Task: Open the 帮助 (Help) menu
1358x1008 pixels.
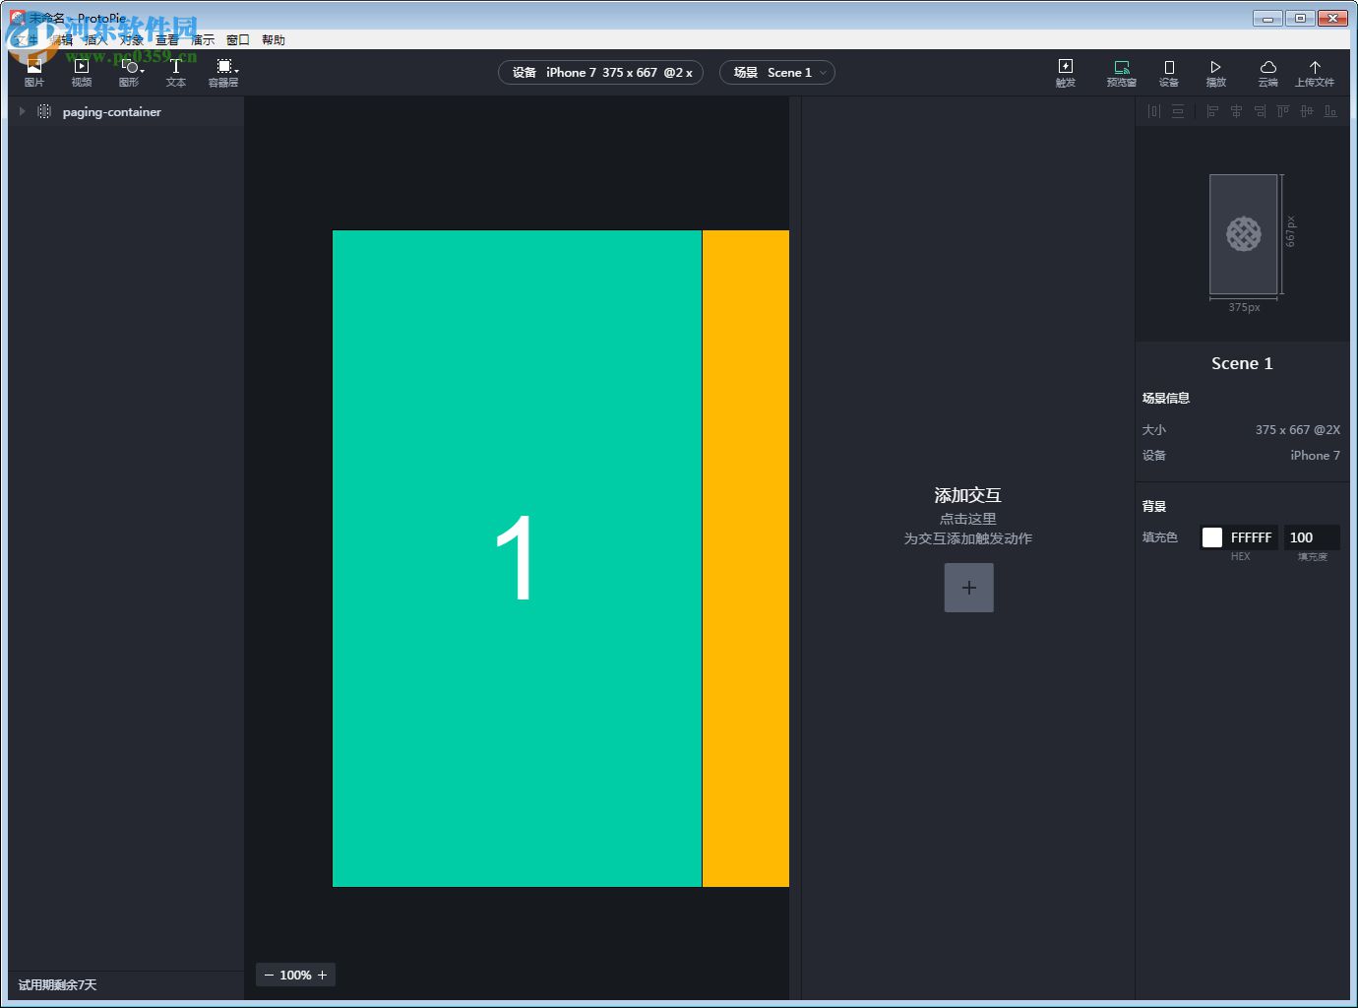Action: [x=274, y=39]
